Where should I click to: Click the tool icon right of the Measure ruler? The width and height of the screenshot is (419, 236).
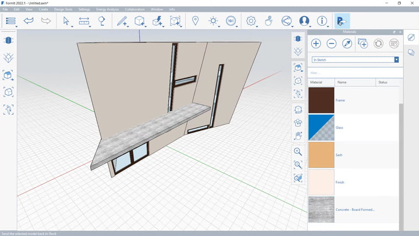tap(101, 20)
